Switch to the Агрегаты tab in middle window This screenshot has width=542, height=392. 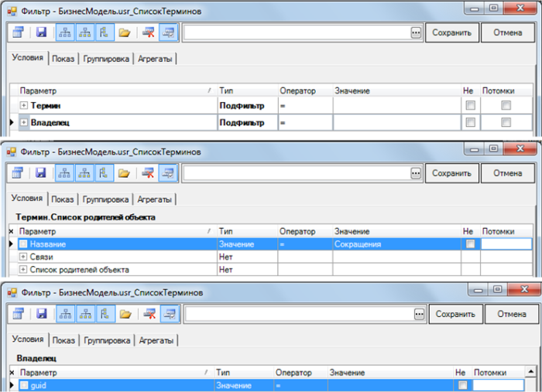pos(156,199)
